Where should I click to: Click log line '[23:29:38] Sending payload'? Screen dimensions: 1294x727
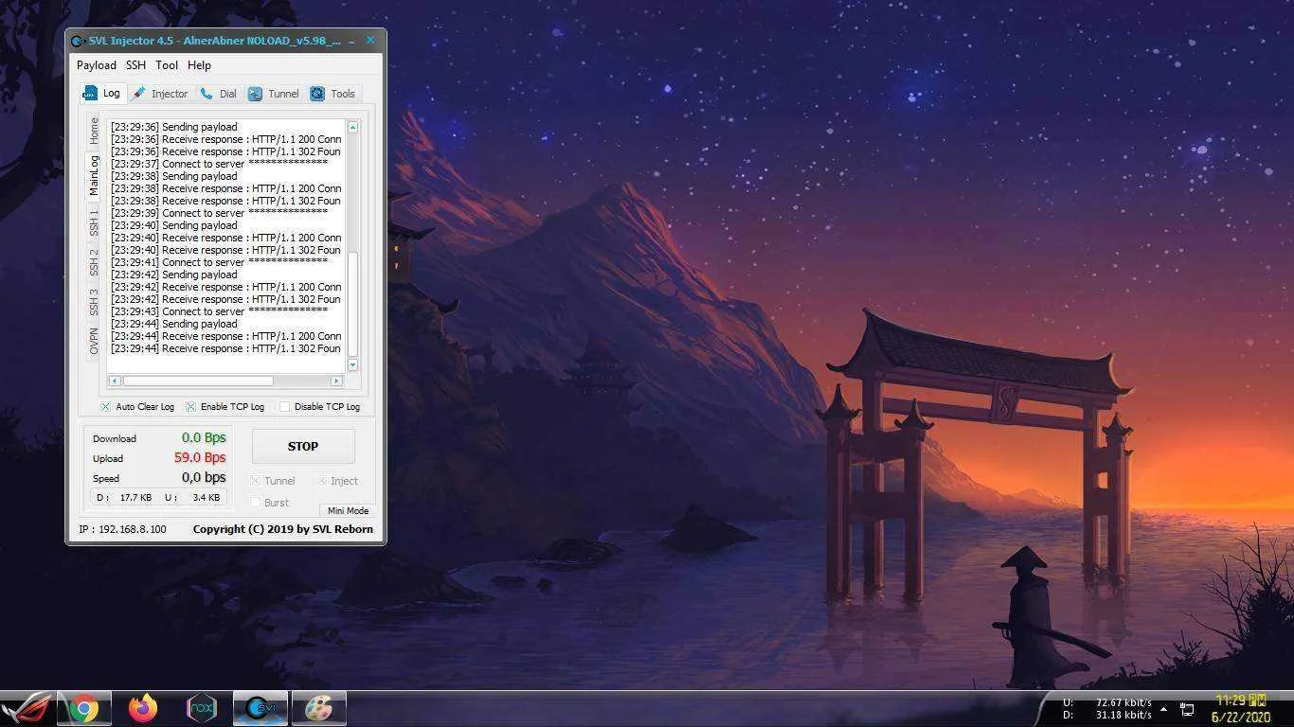pos(174,176)
